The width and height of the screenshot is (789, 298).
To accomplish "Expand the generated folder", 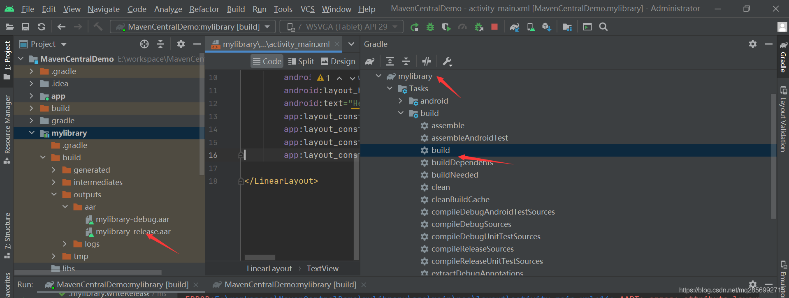I will (x=54, y=170).
